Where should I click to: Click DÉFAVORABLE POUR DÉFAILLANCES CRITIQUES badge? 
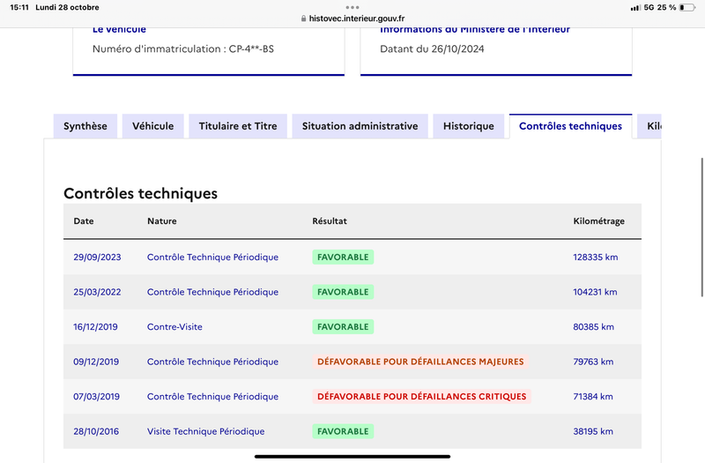422,396
